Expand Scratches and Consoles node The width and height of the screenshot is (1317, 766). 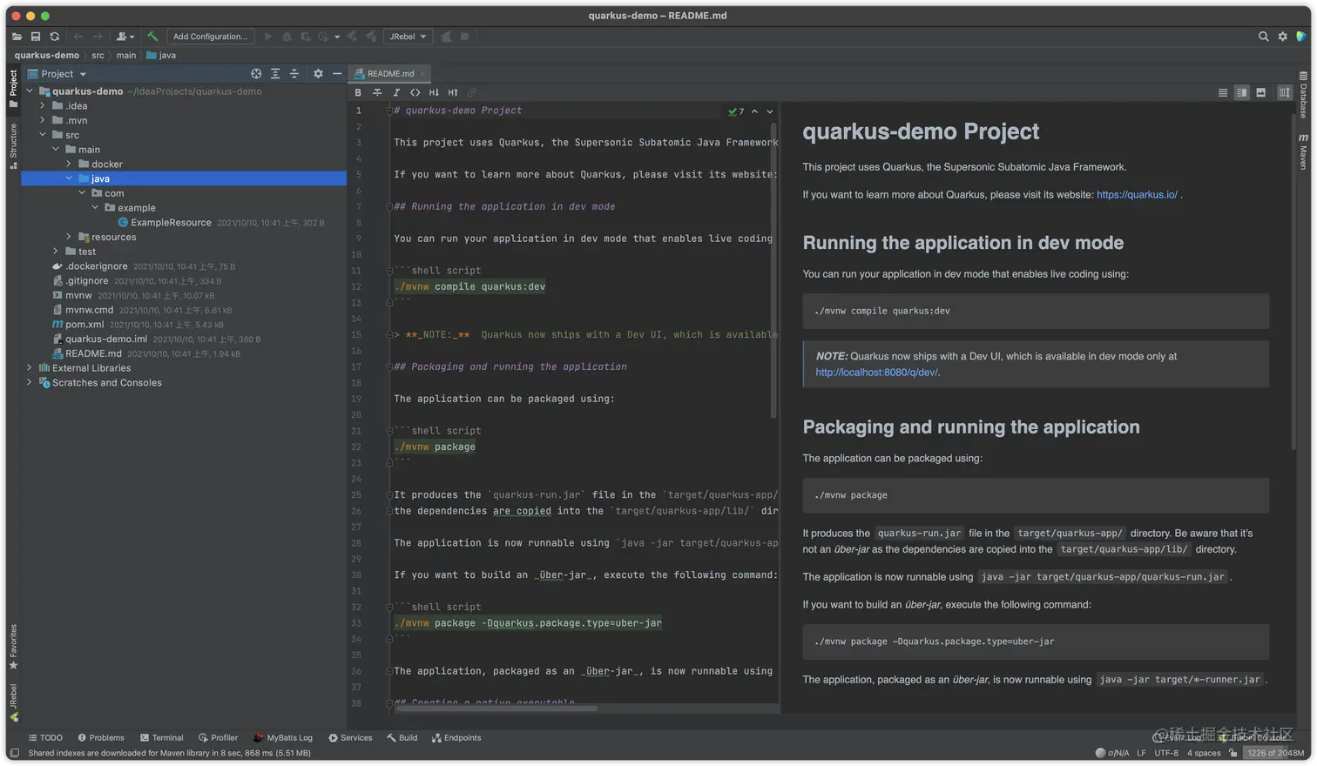point(30,383)
